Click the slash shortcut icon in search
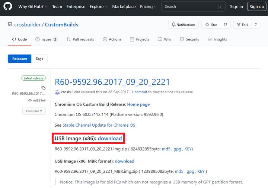The height and width of the screenshot is (188, 268). point(220,6)
